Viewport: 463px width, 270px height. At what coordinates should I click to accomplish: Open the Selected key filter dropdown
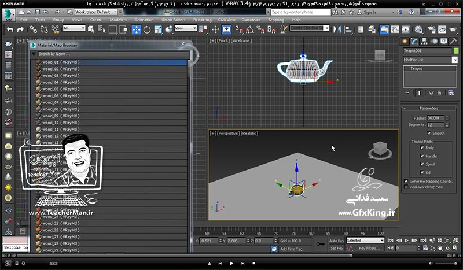[x=365, y=241]
